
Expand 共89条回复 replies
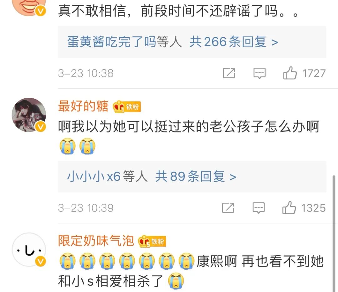tap(196, 176)
